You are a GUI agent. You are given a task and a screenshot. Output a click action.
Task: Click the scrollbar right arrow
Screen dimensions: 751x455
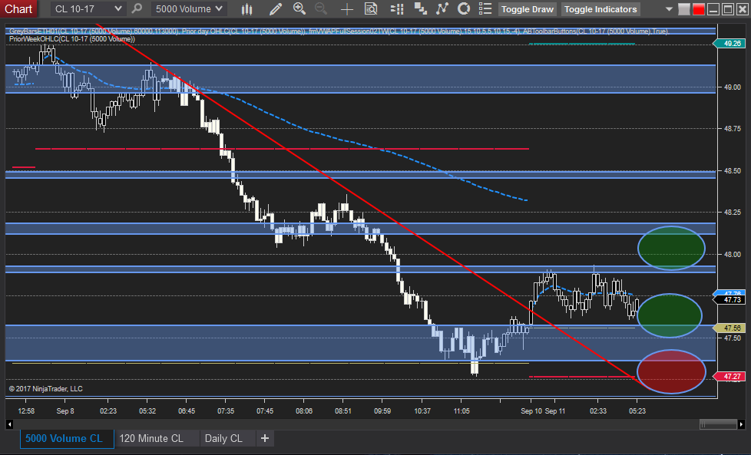742,424
